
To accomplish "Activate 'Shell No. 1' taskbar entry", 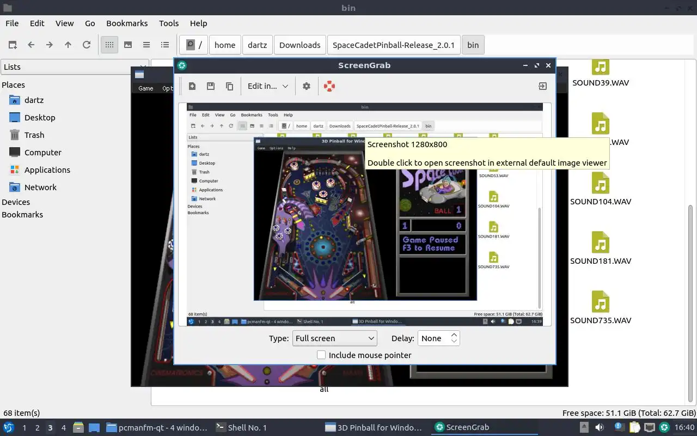I will (x=241, y=428).
